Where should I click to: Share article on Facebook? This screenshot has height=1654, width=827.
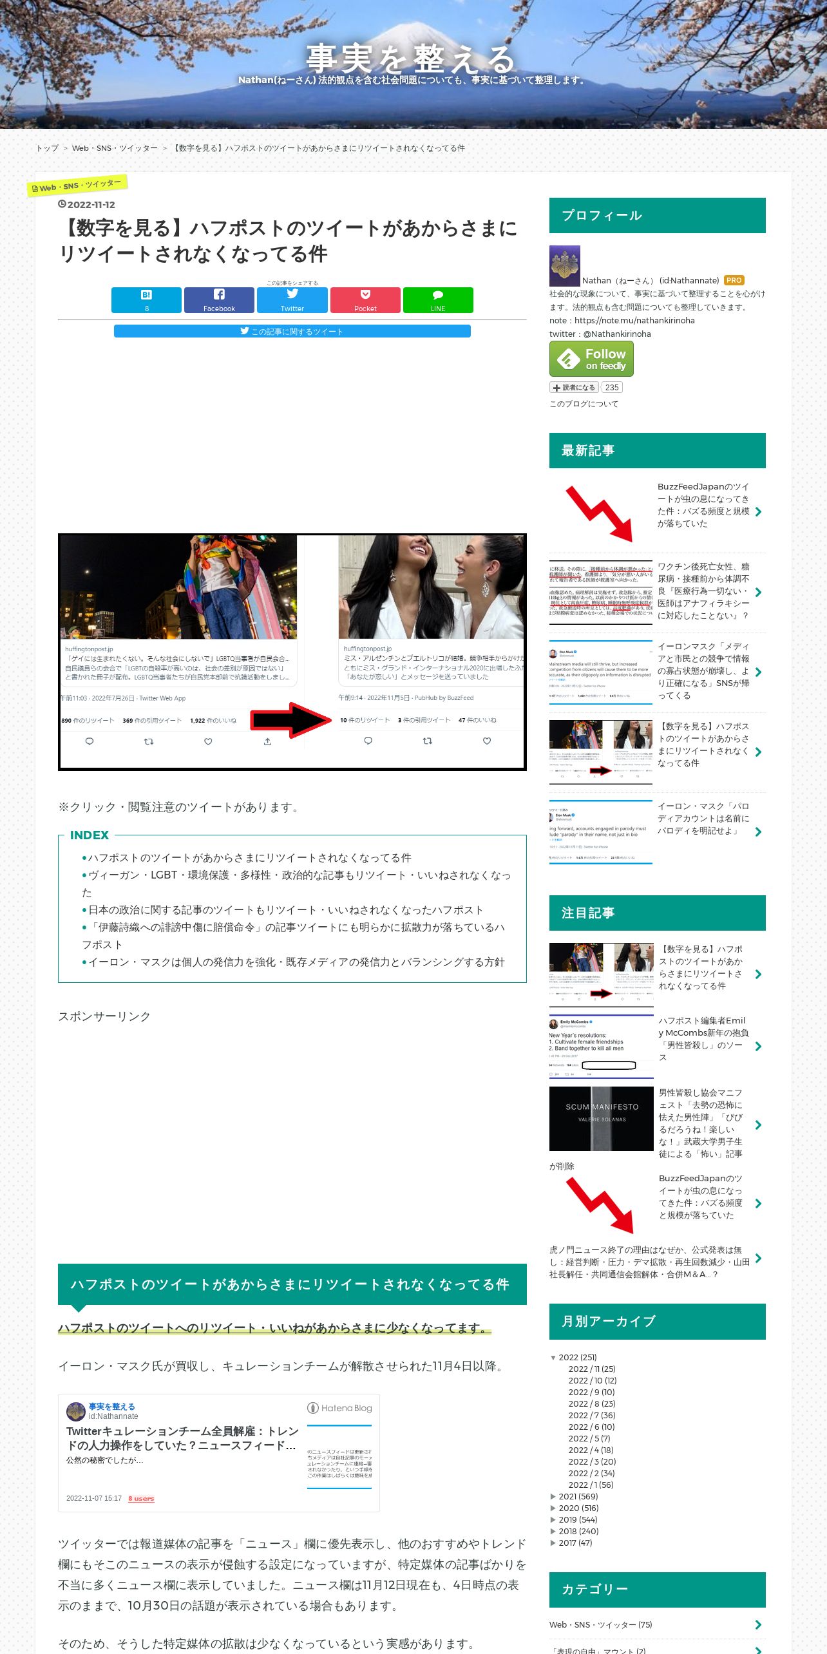pos(219,300)
